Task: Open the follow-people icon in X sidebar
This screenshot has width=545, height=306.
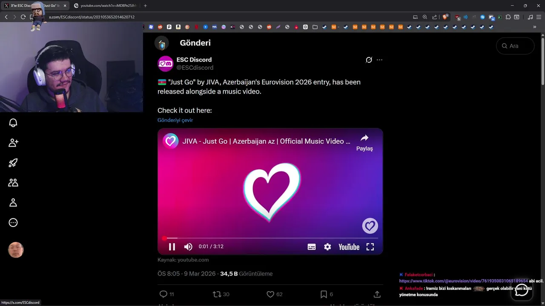Action: (13, 143)
